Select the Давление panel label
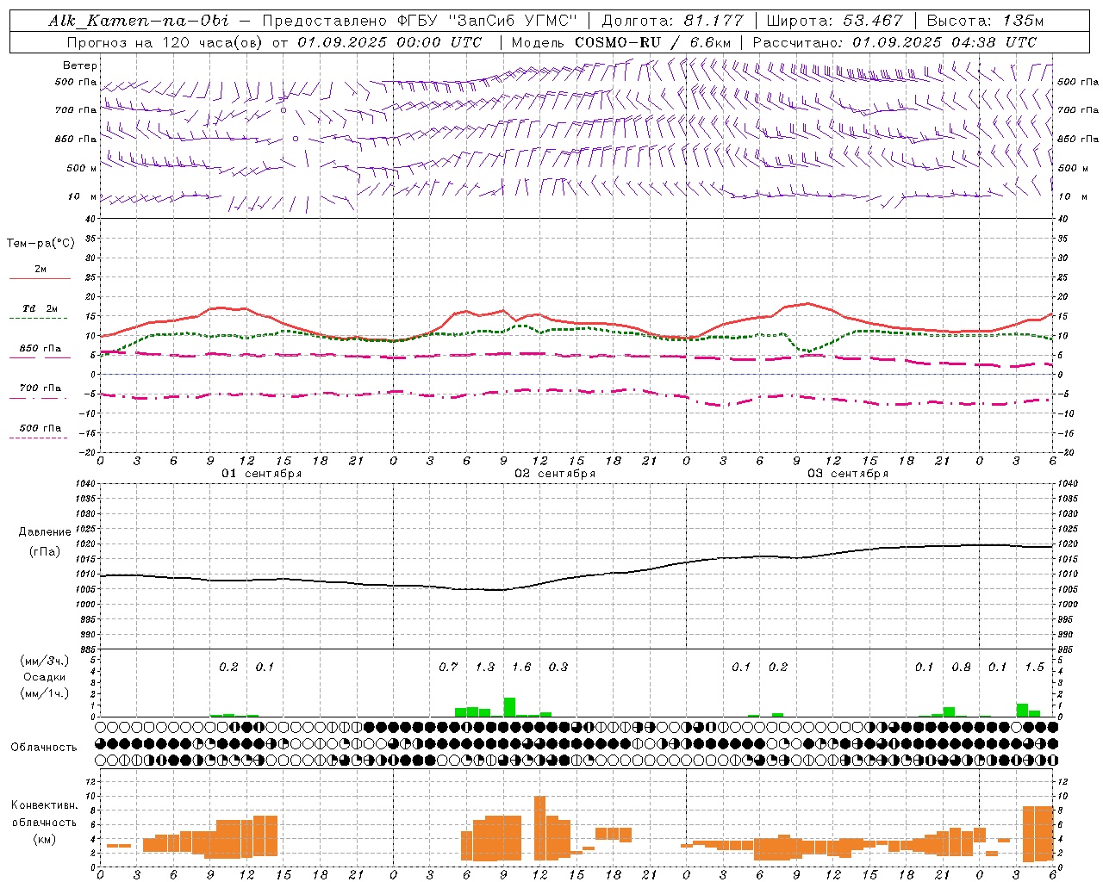This screenshot has width=1103, height=882. 45,532
